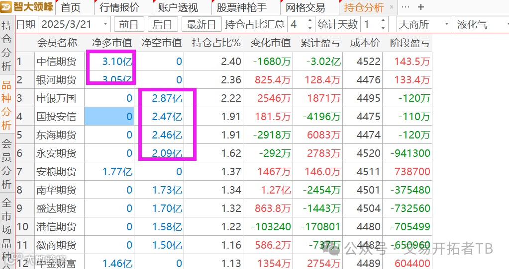Screen dimensions: 509x269
Task: Click 申银万国 net short value 2.87亿
Action: click(x=167, y=98)
